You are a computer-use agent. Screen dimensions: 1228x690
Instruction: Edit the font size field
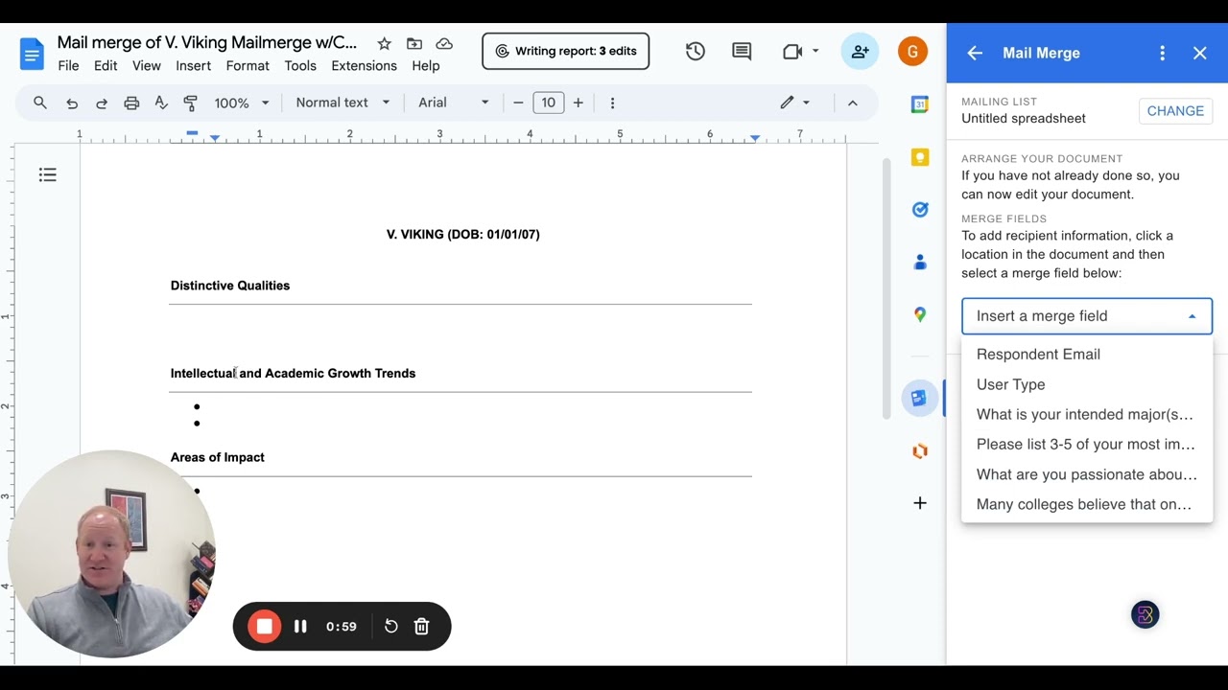click(x=548, y=103)
